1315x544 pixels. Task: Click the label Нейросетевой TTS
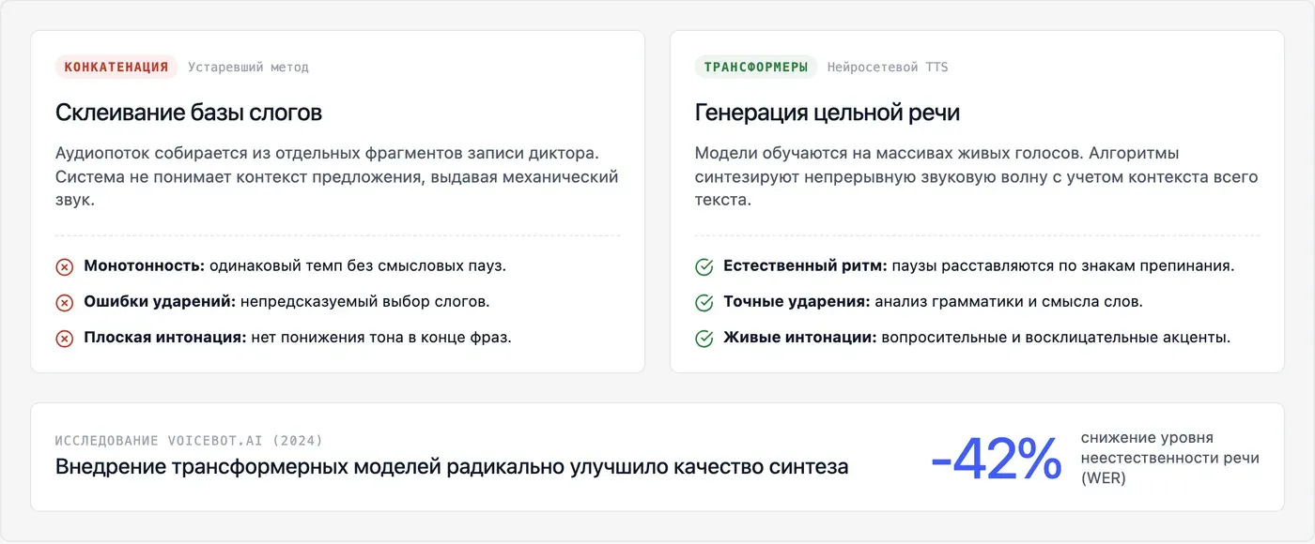[x=888, y=68]
